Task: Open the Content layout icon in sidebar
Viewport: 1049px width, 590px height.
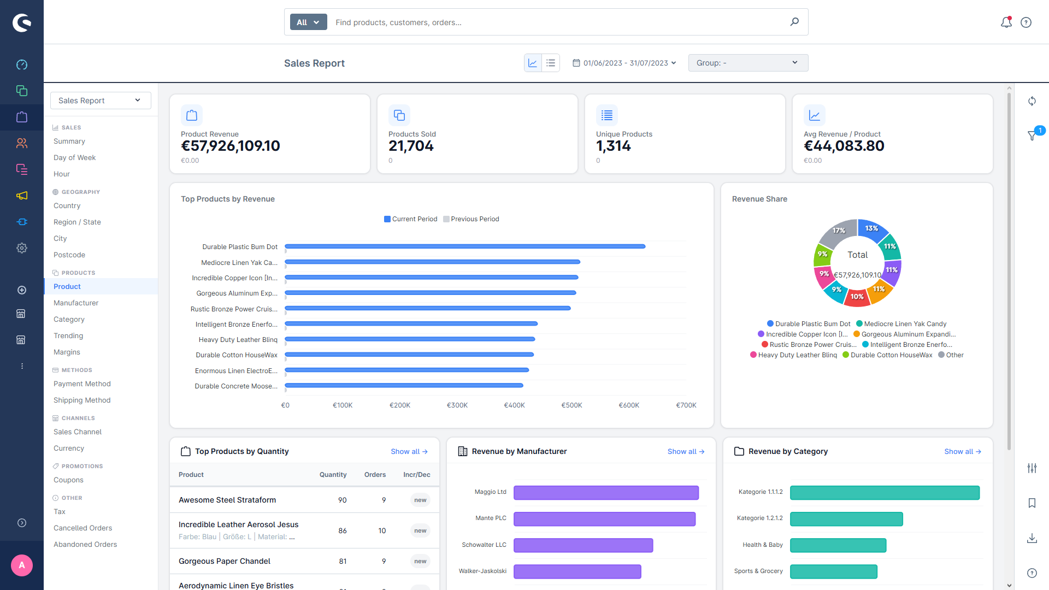Action: (x=22, y=169)
